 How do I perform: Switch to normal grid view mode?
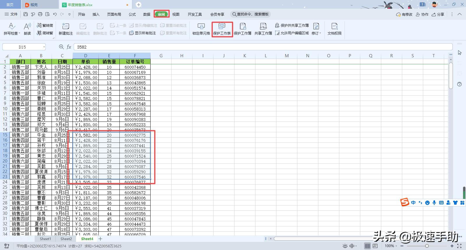[368, 246]
